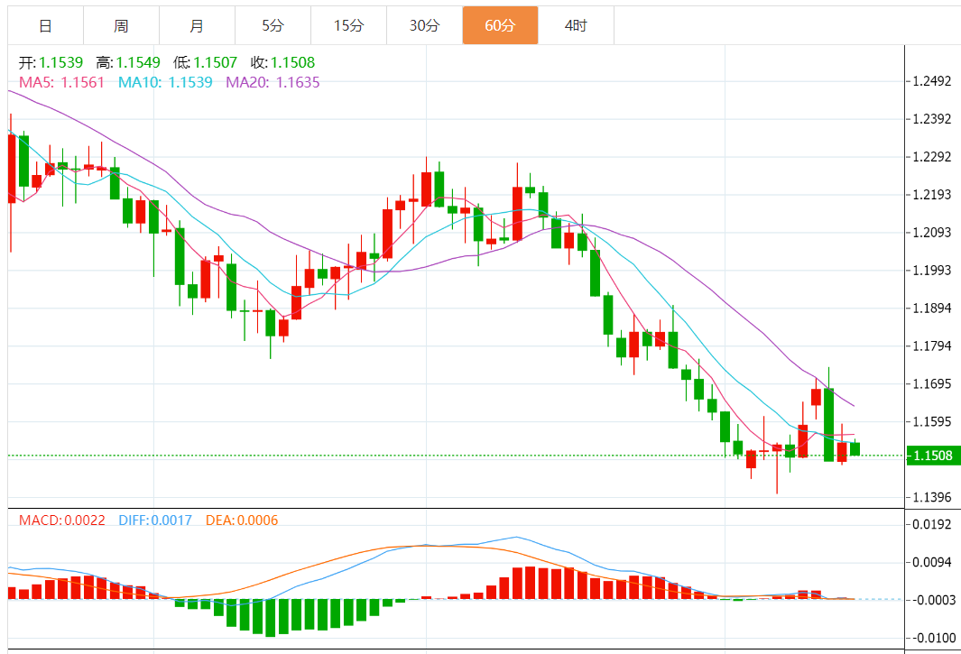Click the 1.2093 price axis label
The height and width of the screenshot is (654, 961).
click(x=931, y=233)
